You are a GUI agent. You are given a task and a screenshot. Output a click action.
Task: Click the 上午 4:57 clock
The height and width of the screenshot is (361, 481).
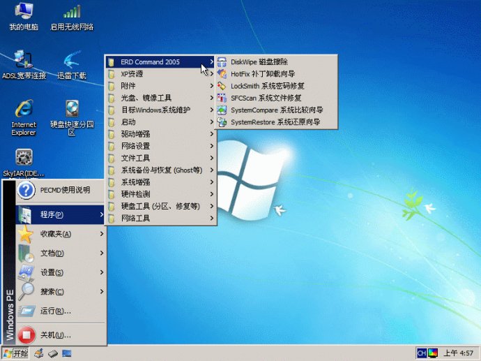[459, 353]
